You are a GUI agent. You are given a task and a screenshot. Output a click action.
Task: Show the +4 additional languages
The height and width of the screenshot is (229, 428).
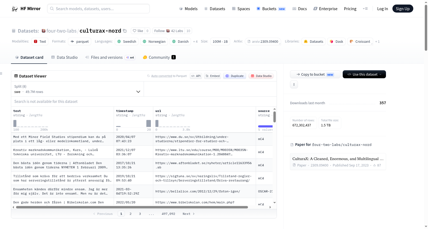(x=195, y=41)
